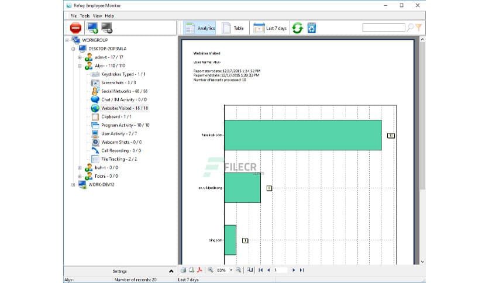Click the green refresh icon
The height and width of the screenshot is (283, 489).
(x=298, y=28)
